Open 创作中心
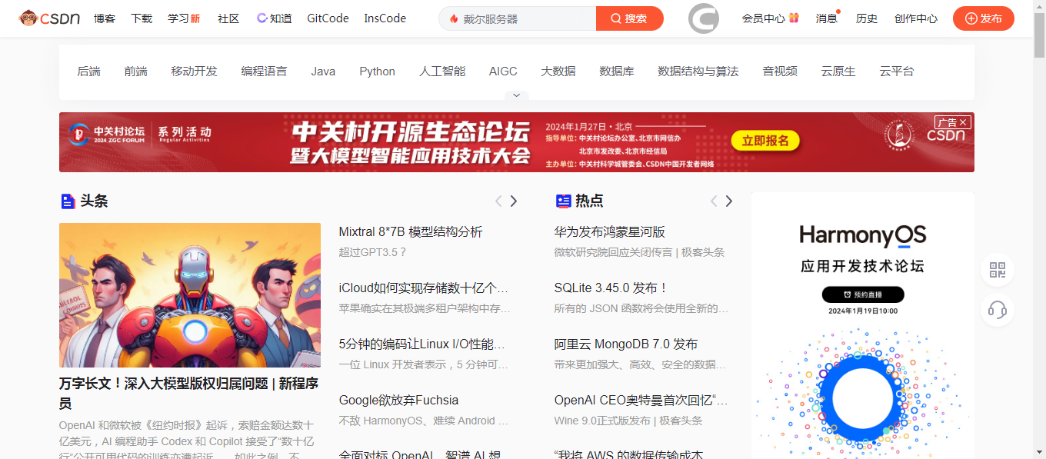The height and width of the screenshot is (459, 1046). (916, 18)
